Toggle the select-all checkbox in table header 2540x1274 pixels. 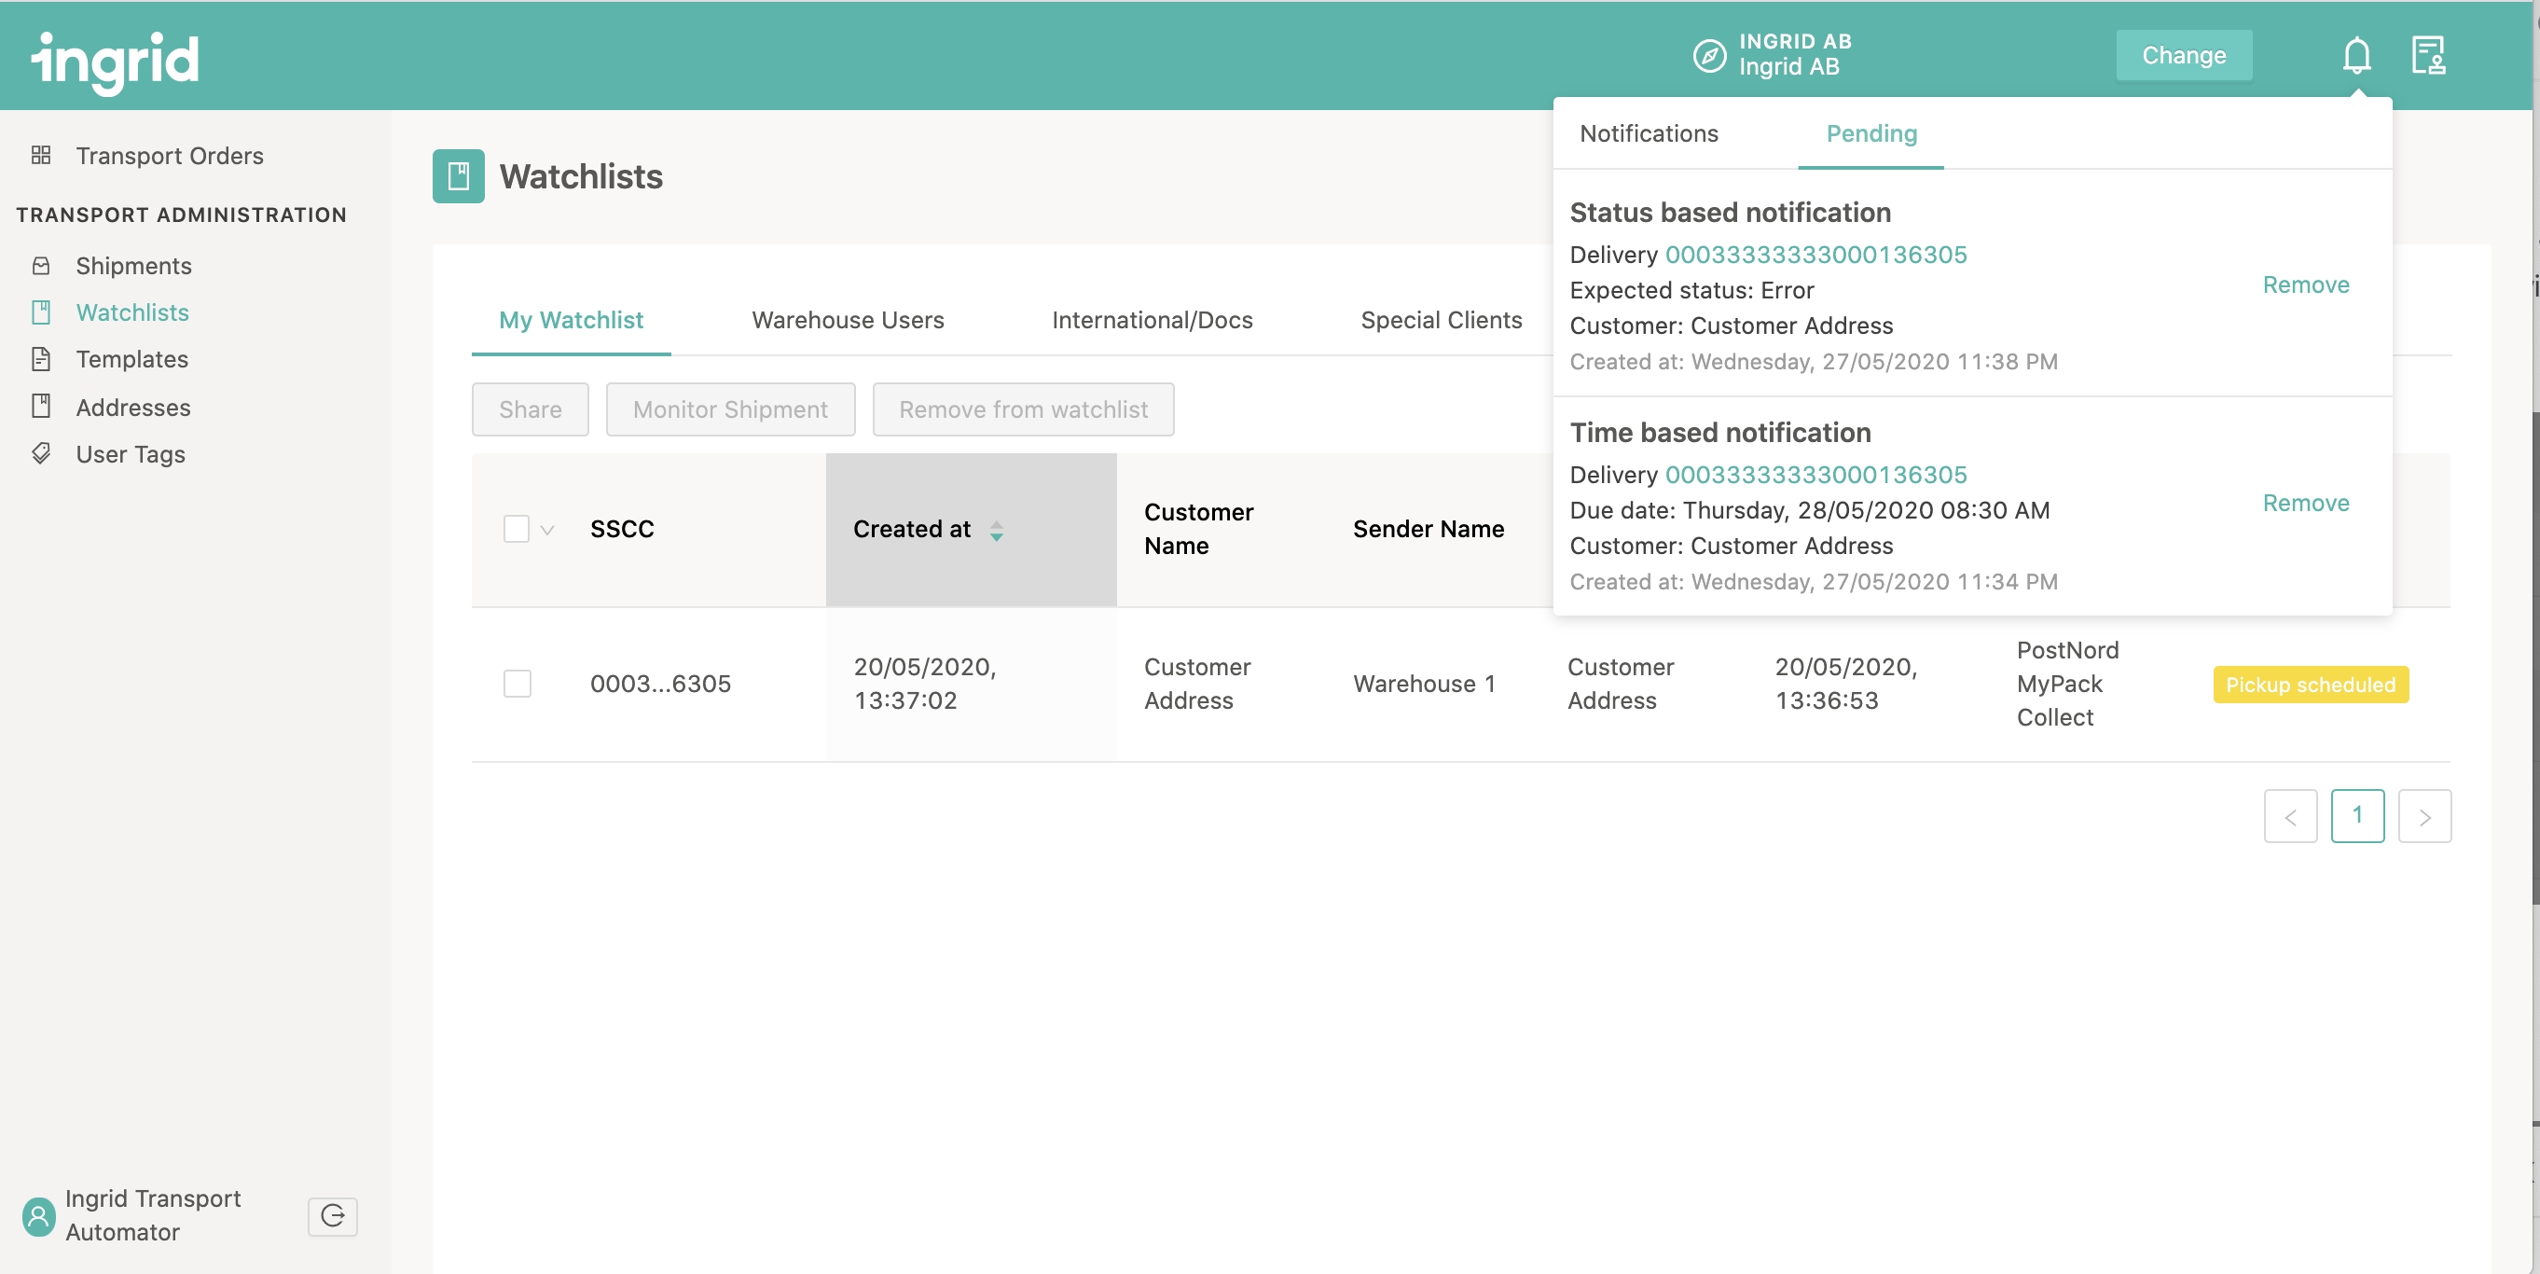click(x=516, y=529)
